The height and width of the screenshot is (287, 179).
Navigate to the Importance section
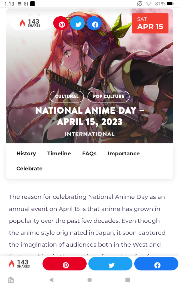123,154
